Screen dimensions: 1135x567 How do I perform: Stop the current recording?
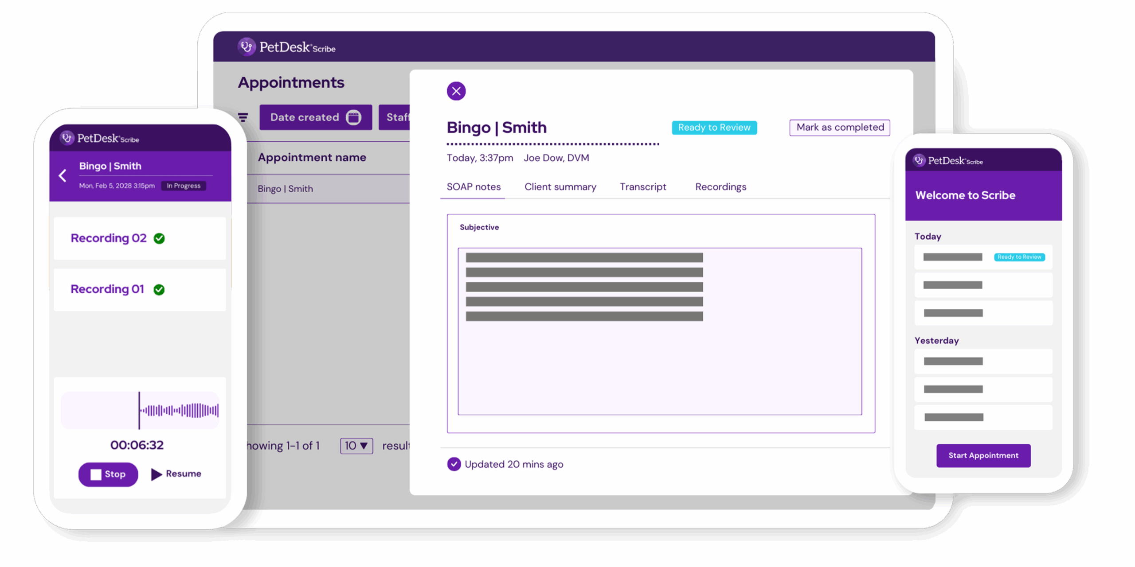[x=108, y=474]
